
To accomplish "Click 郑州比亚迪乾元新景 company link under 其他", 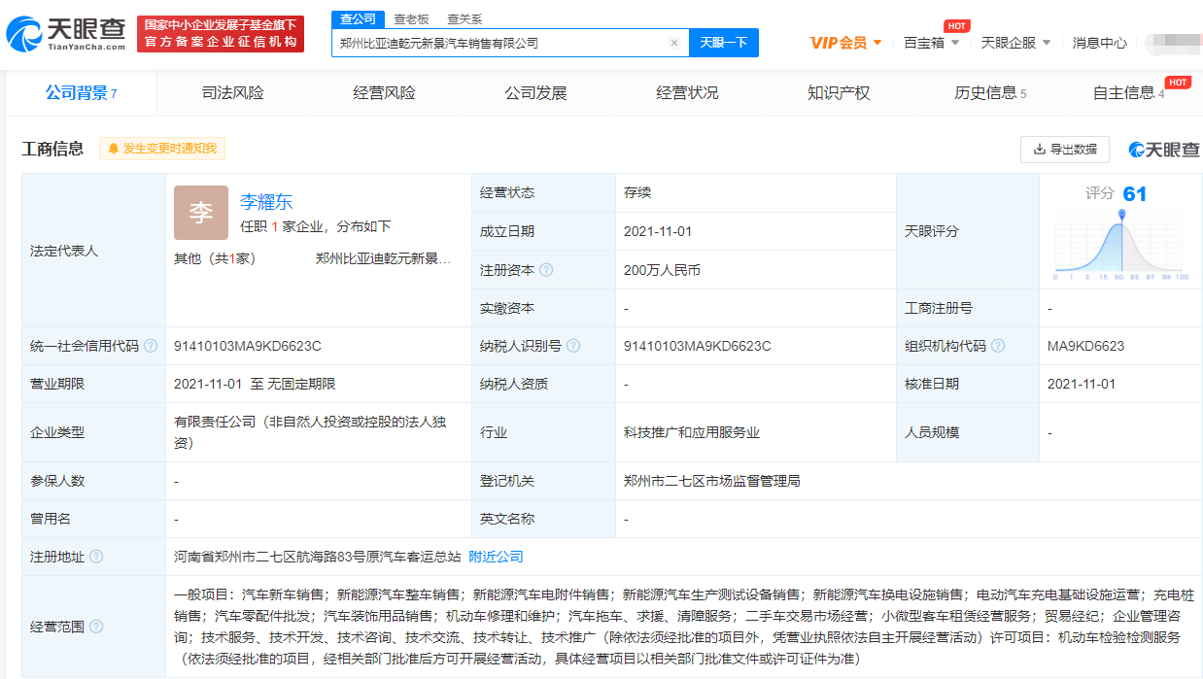I will pos(383,258).
